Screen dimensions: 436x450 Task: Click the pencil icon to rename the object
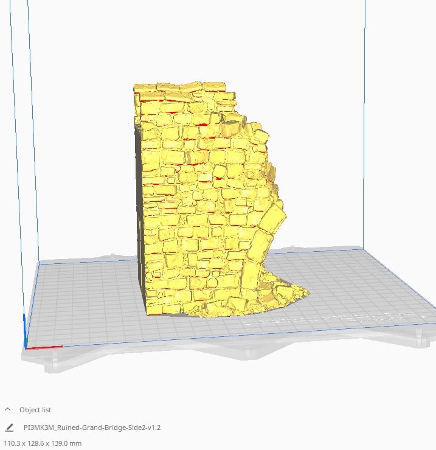[9, 427]
